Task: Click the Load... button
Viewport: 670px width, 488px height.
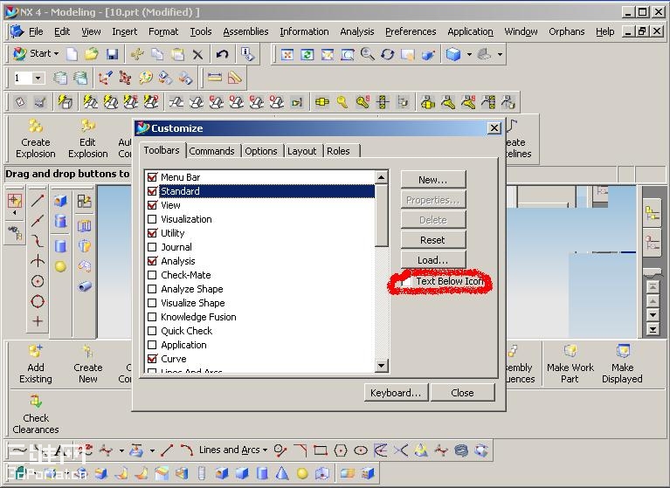Action: (433, 260)
